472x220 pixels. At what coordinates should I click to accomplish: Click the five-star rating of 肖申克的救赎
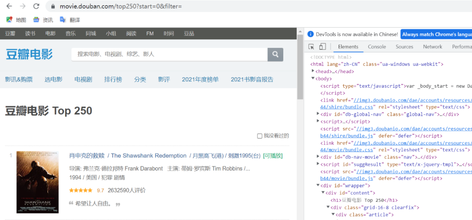tap(81, 190)
